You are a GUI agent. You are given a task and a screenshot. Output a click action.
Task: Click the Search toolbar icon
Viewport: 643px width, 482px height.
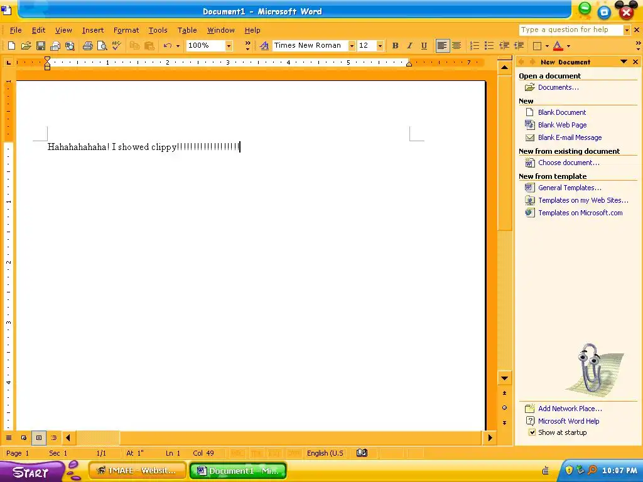point(70,46)
